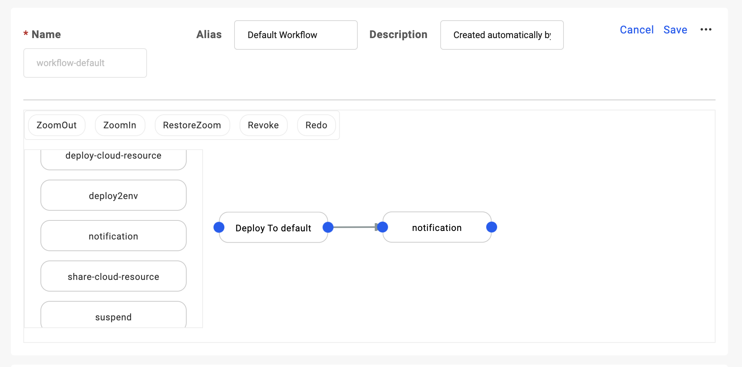Click the Redo toolbar button
The width and height of the screenshot is (742, 367).
316,125
